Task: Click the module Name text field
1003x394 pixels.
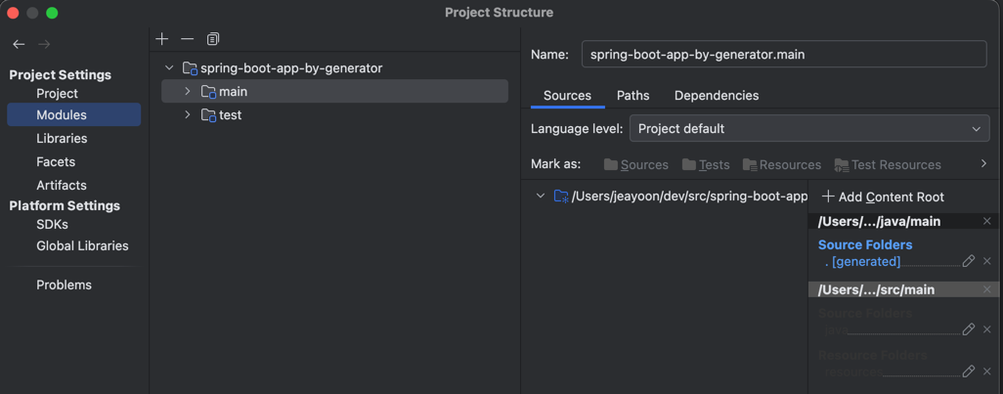Action: (783, 55)
